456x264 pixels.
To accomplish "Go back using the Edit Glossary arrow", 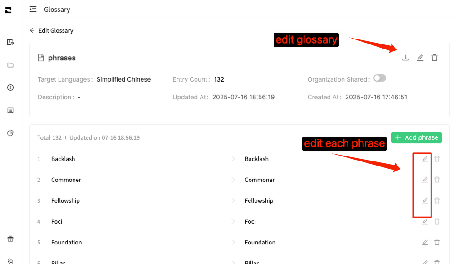I will (x=32, y=30).
